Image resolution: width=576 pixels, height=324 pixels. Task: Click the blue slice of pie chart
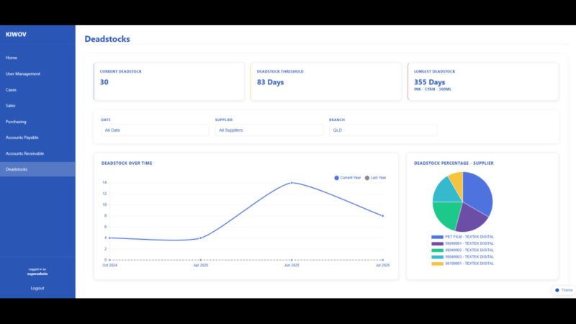click(x=477, y=191)
